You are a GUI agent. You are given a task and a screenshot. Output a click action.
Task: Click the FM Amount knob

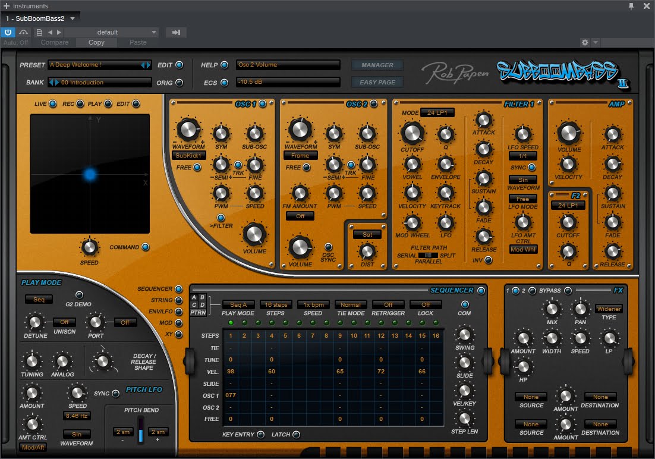click(x=300, y=193)
